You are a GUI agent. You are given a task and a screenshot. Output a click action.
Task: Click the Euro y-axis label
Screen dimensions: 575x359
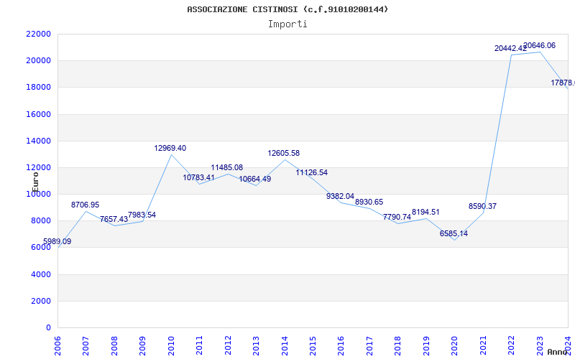36,181
